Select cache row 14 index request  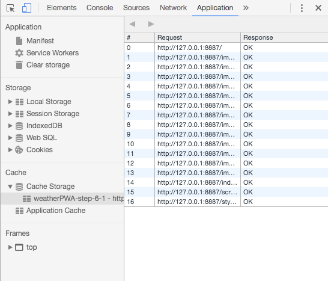(x=226, y=182)
